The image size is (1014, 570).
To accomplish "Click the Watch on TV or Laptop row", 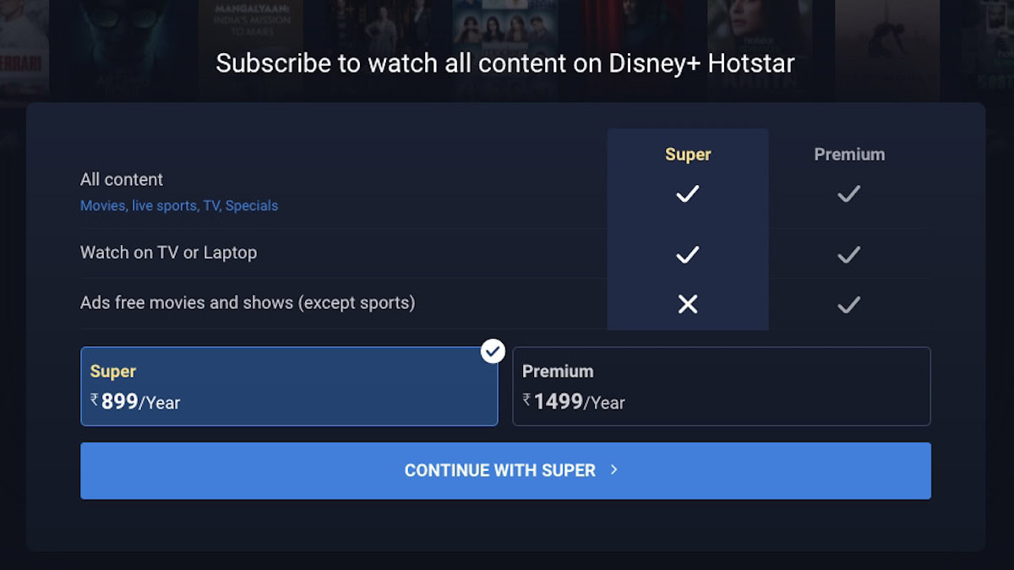I will pos(168,252).
